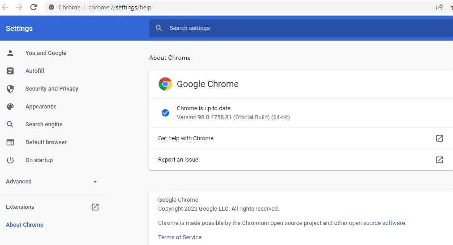Click the external link icon beside Extensions
Image resolution: width=453 pixels, height=245 pixels.
click(95, 207)
